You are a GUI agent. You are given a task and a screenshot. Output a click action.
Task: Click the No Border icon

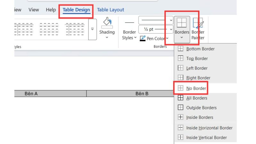180,88
